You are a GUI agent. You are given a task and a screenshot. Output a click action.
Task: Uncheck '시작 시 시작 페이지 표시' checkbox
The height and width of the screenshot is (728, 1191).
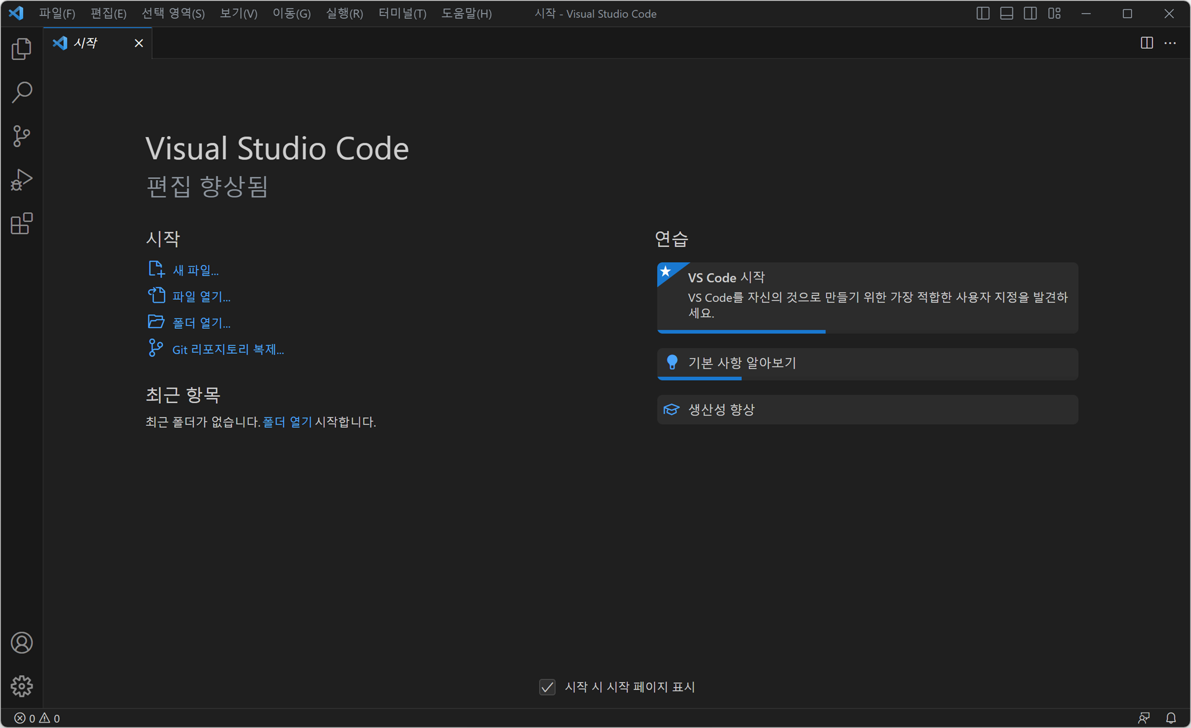pos(547,687)
